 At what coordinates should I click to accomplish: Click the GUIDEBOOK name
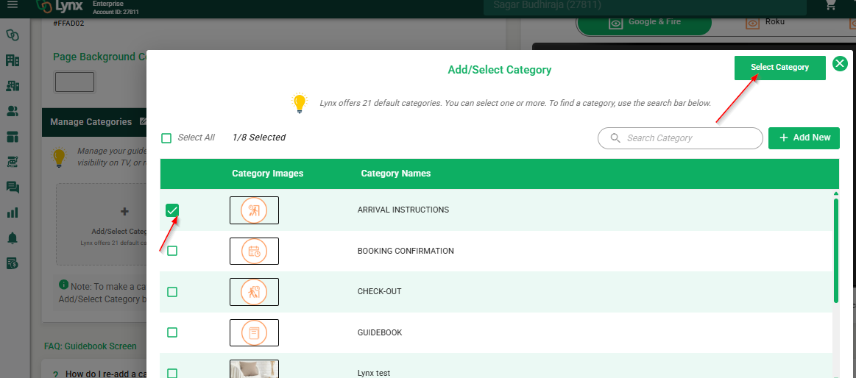point(379,332)
